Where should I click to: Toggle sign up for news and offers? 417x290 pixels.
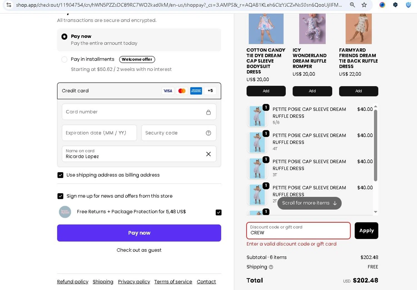[60, 196]
